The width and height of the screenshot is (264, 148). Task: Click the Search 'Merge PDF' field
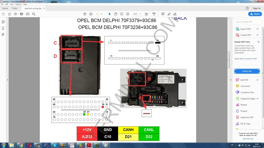pyautogui.click(x=248, y=22)
